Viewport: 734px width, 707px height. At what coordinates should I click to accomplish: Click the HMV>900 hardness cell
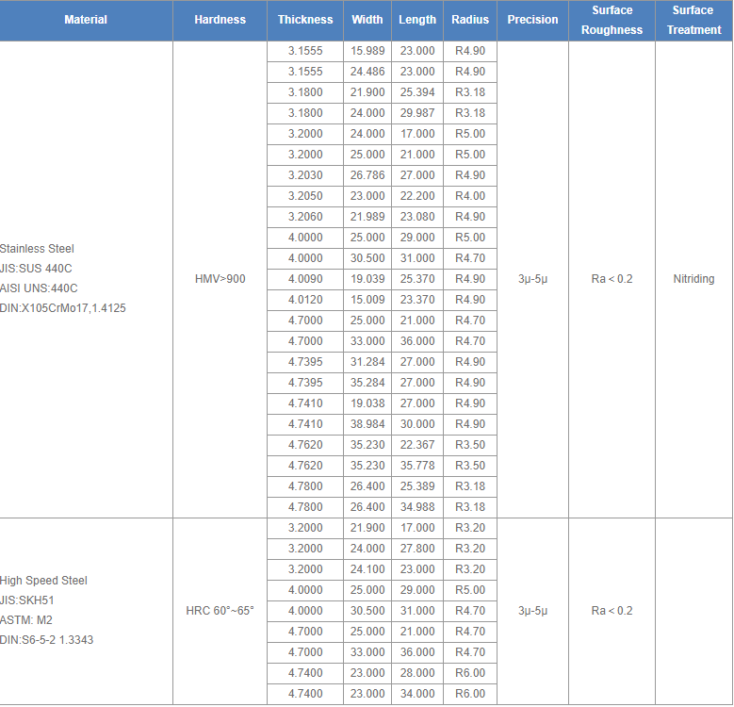click(x=220, y=279)
